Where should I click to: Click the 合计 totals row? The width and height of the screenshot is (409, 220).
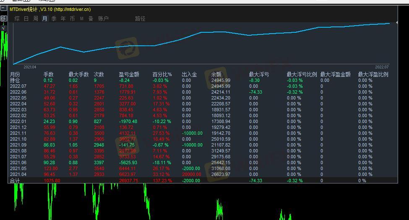(15, 181)
